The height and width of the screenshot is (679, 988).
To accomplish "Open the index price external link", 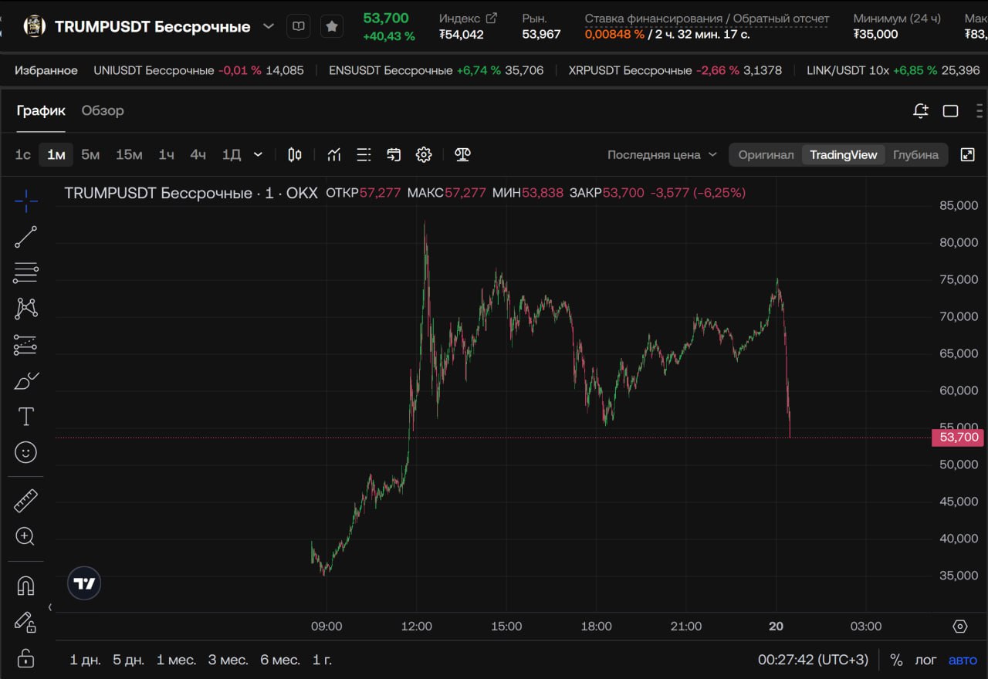I will pos(491,18).
